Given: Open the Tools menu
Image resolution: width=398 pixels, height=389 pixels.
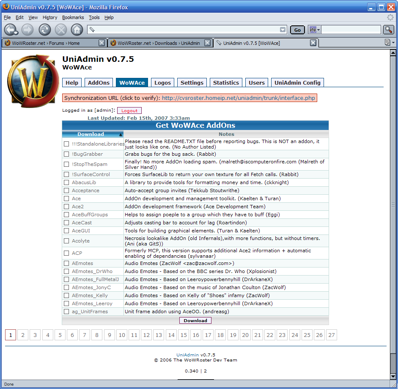Looking at the screenshot, I should (94, 17).
